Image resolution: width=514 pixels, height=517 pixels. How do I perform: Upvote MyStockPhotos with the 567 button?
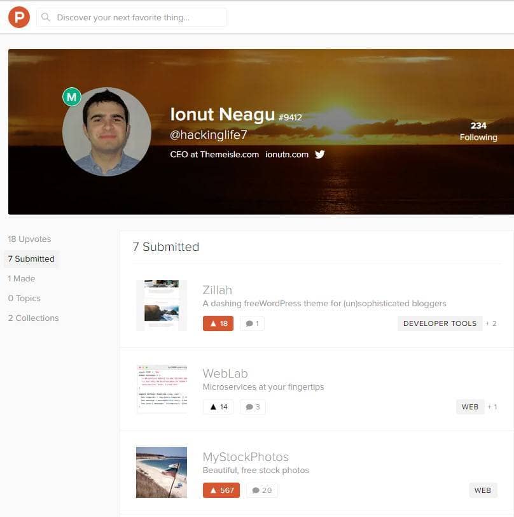click(x=221, y=490)
